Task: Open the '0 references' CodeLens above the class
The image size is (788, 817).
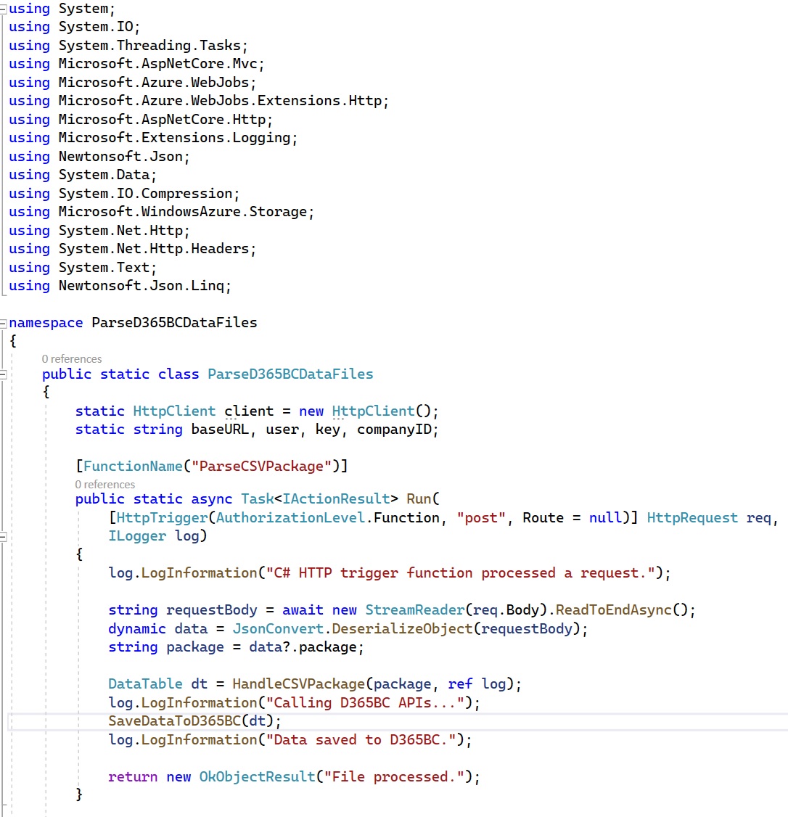Action: pyautogui.click(x=72, y=358)
